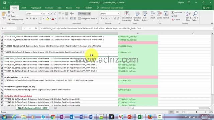
Task: Open Conditional Formatting menu
Action: [127, 16]
